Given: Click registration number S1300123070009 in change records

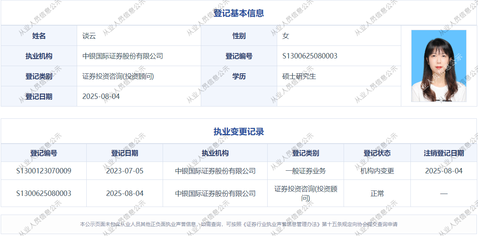Looking at the screenshot, I should [x=44, y=171].
